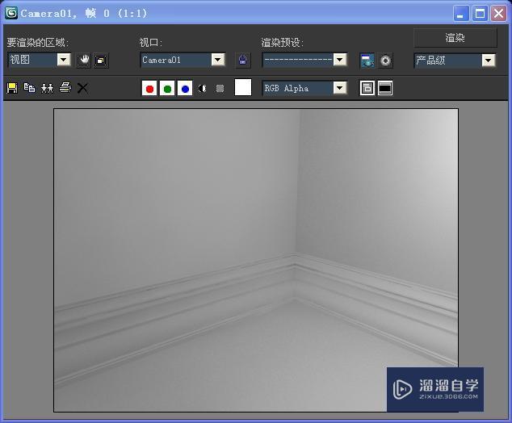
Task: Close the Camera01 render window
Action: 498,14
